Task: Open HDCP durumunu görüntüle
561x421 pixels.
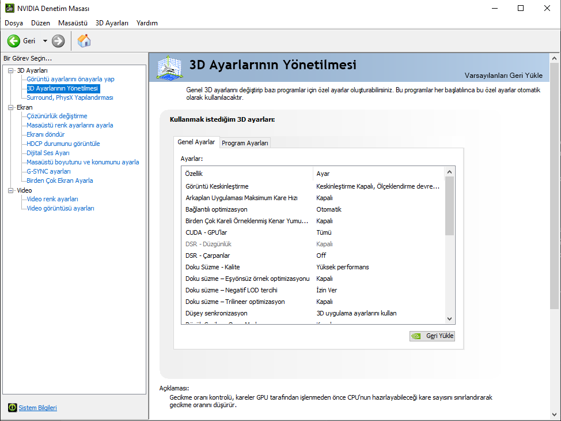Action: 63,144
